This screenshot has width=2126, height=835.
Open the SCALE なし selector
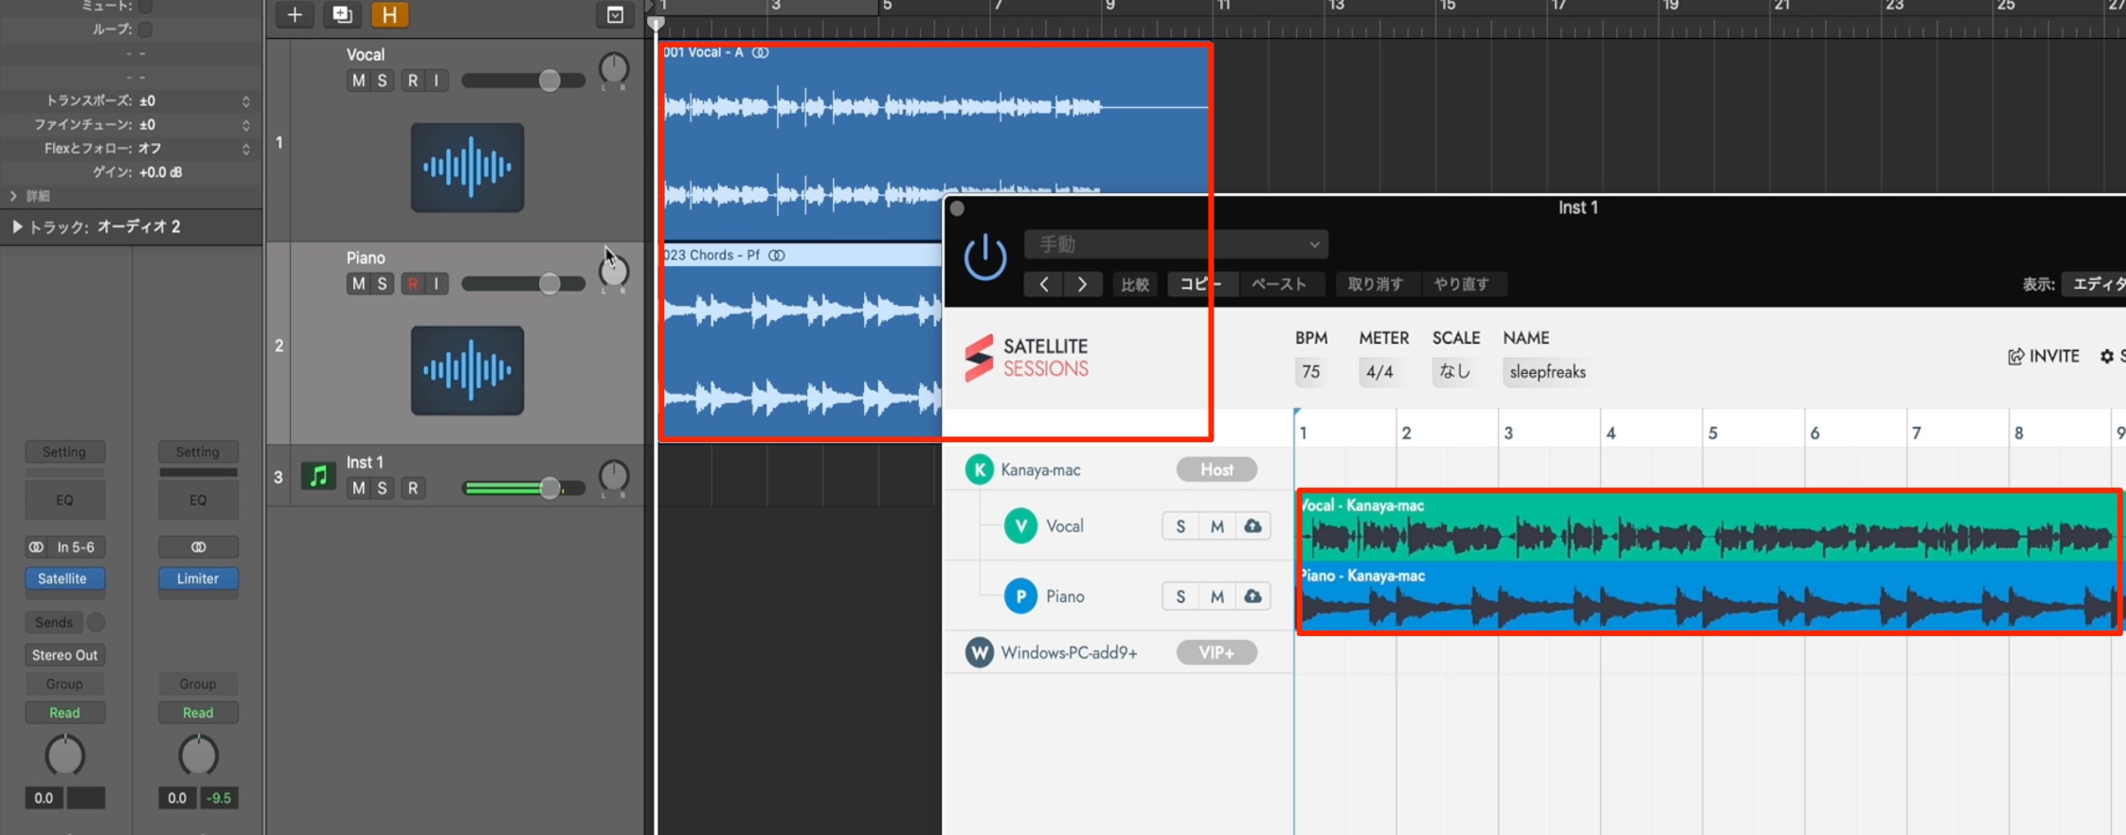(x=1454, y=372)
